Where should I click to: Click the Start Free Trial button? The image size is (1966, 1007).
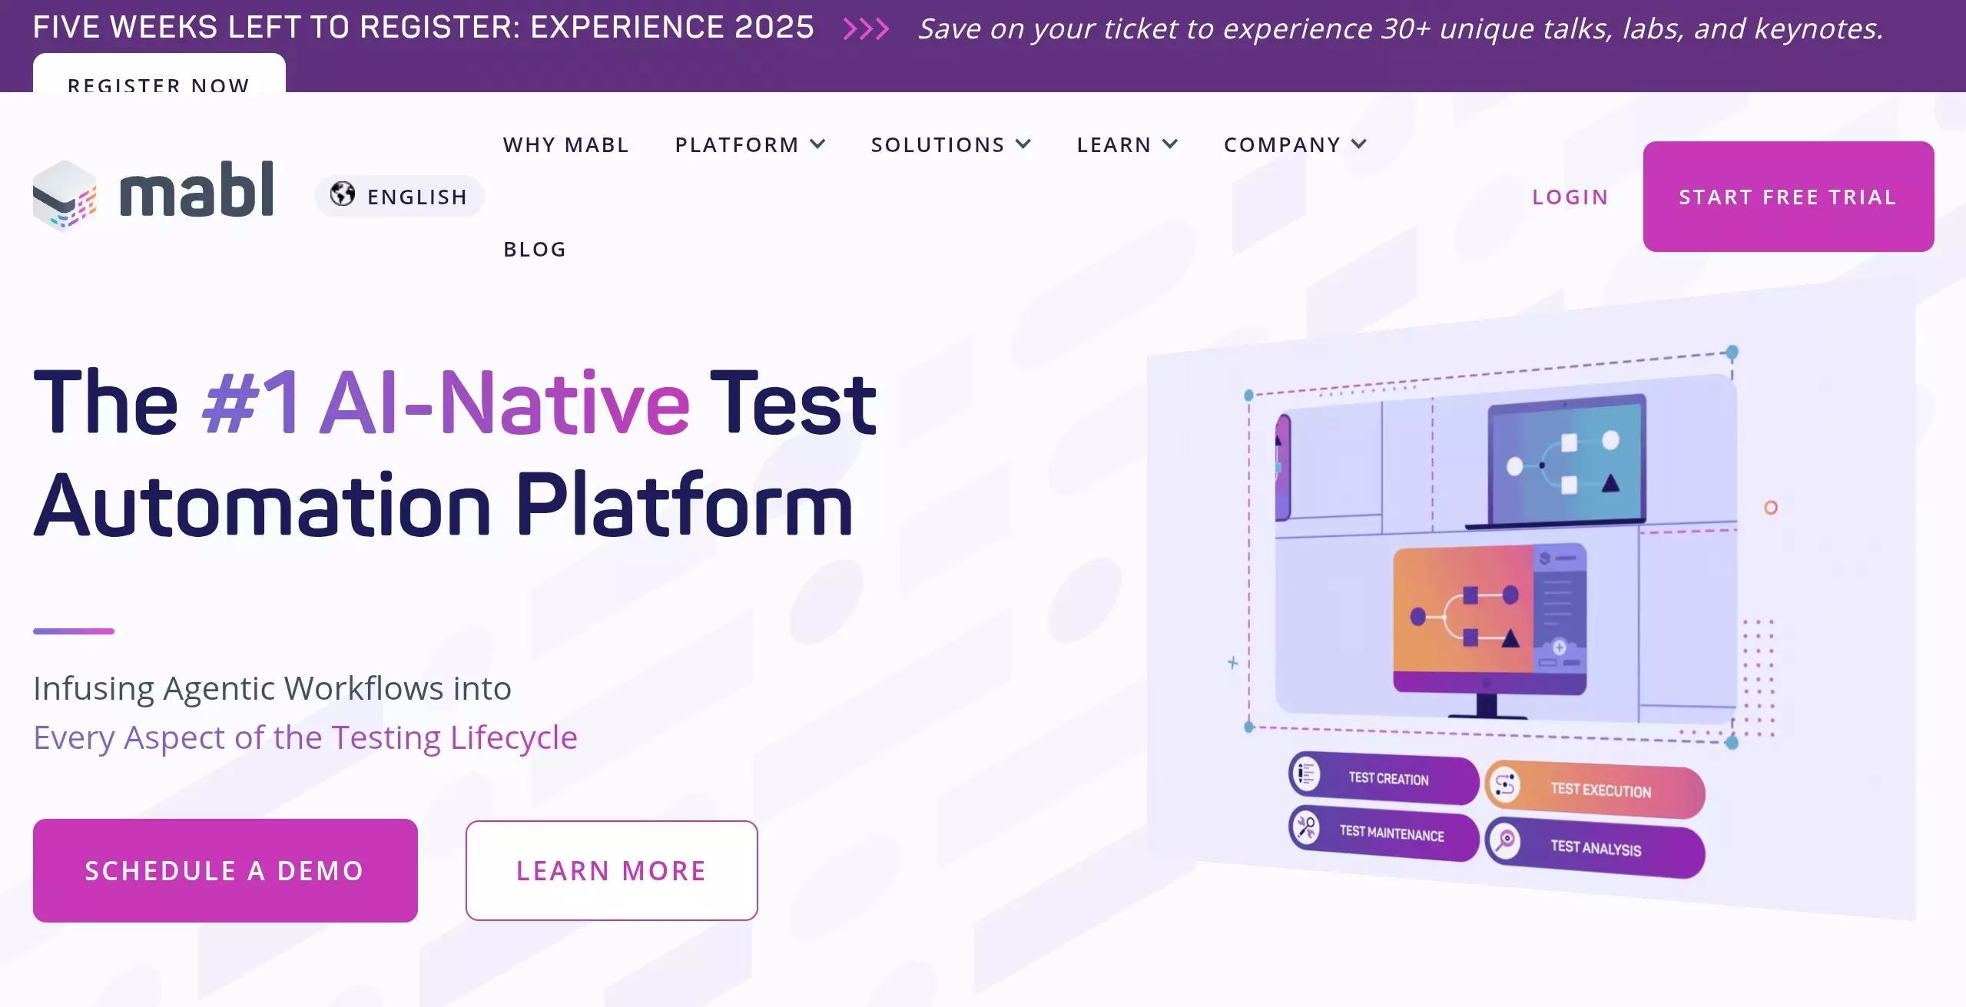click(x=1788, y=197)
